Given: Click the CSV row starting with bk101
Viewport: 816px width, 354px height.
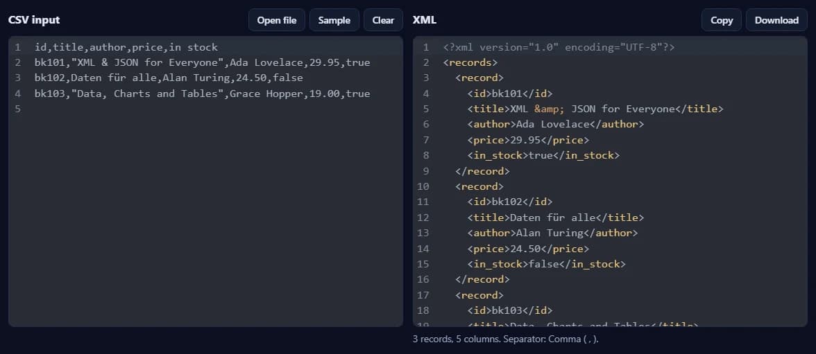Looking at the screenshot, I should pyautogui.click(x=203, y=63).
